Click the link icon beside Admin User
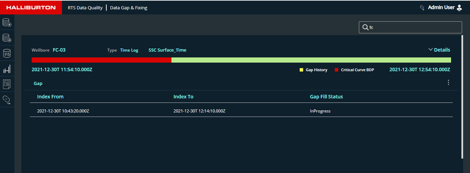470x173 pixels. [422, 8]
